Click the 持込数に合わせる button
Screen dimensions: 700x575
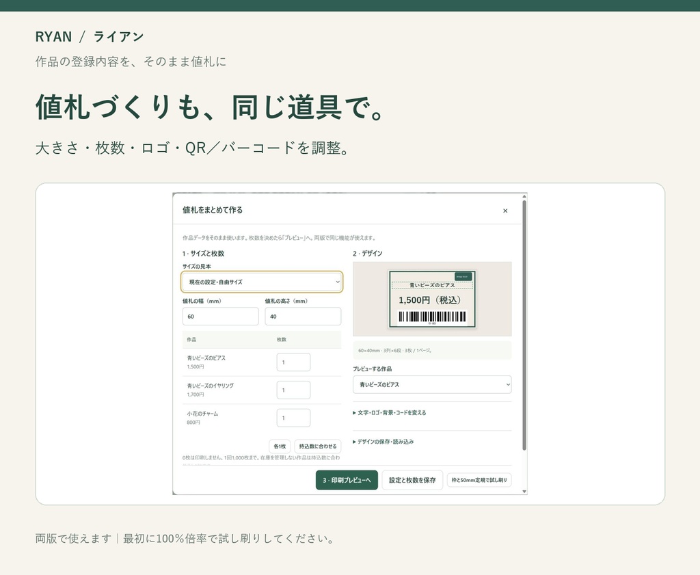[318, 446]
